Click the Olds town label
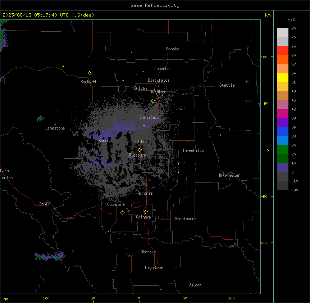The height and width of the screenshot is (303, 310). [x=140, y=142]
